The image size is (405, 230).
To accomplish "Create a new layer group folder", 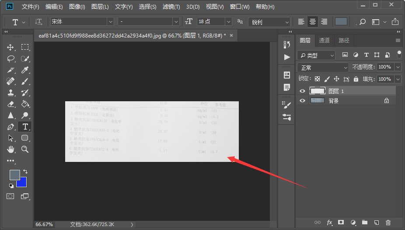I will point(365,222).
